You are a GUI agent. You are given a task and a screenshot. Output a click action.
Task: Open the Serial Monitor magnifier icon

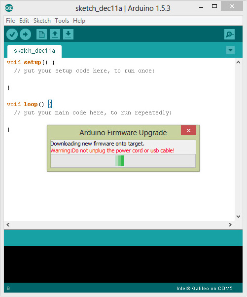[229, 34]
